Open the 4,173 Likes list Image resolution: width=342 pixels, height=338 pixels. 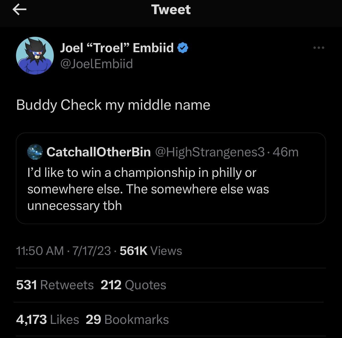48,319
